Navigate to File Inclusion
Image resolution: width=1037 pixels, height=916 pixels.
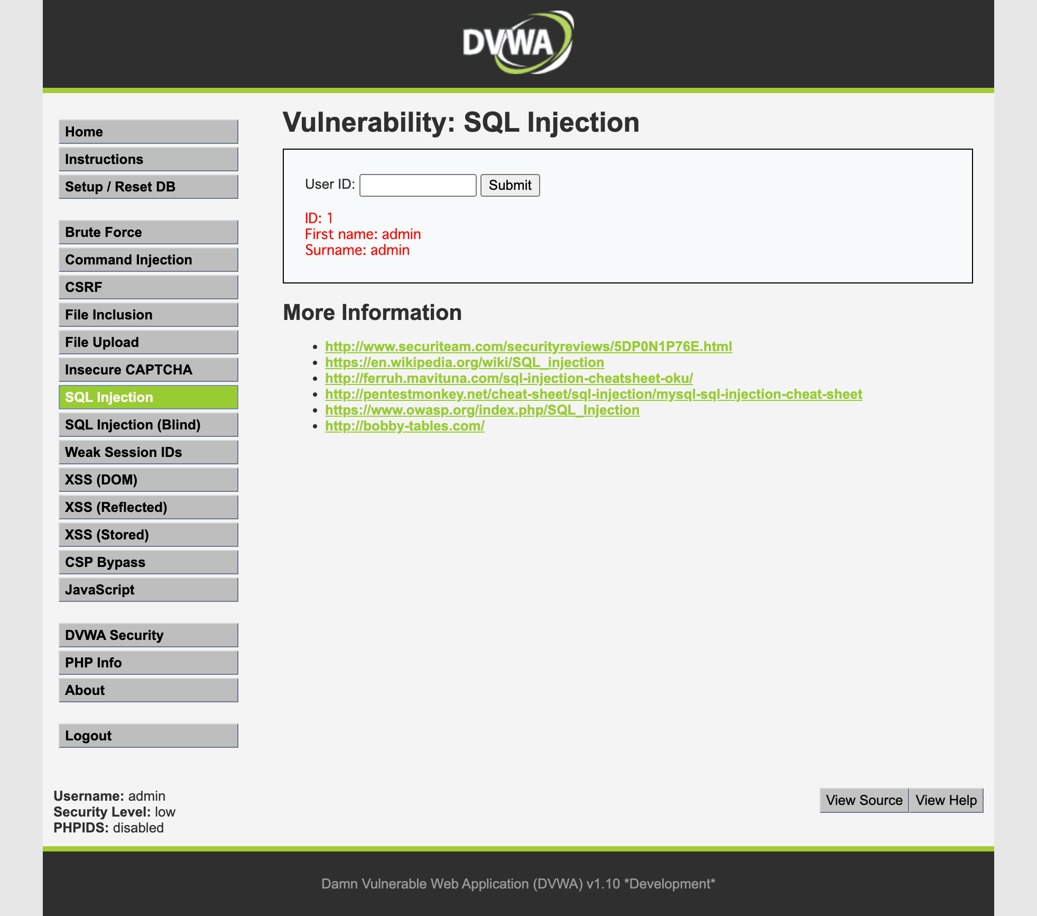(x=149, y=315)
